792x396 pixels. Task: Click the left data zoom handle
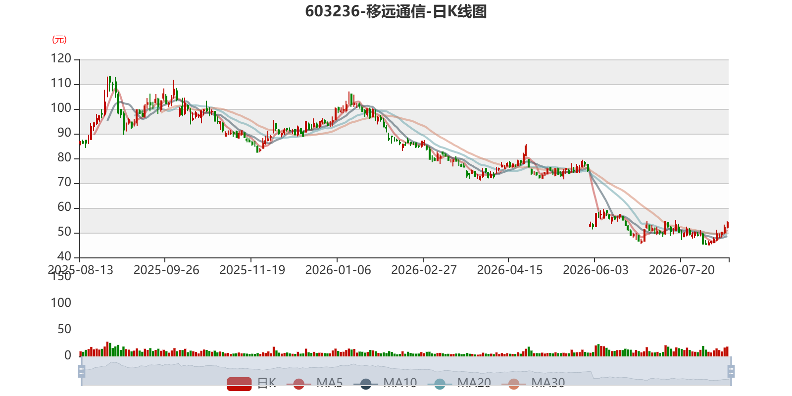click(x=82, y=371)
